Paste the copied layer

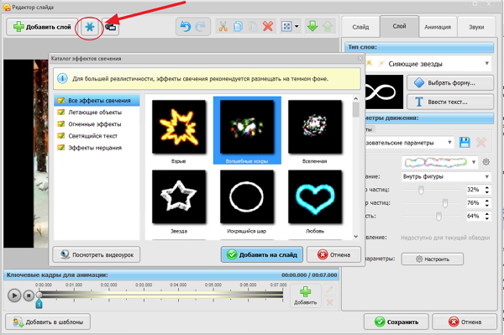click(253, 27)
